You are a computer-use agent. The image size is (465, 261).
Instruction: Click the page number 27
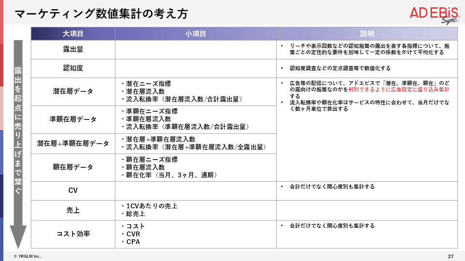(451, 256)
